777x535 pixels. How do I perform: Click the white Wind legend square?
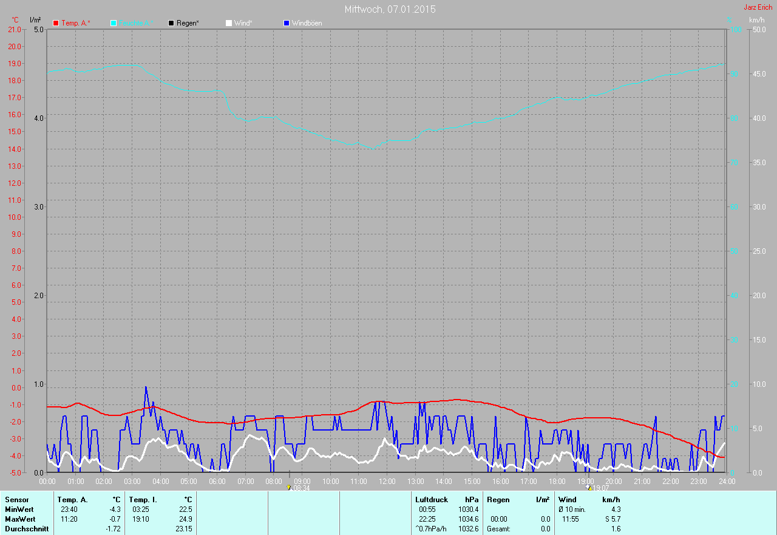pyautogui.click(x=229, y=23)
